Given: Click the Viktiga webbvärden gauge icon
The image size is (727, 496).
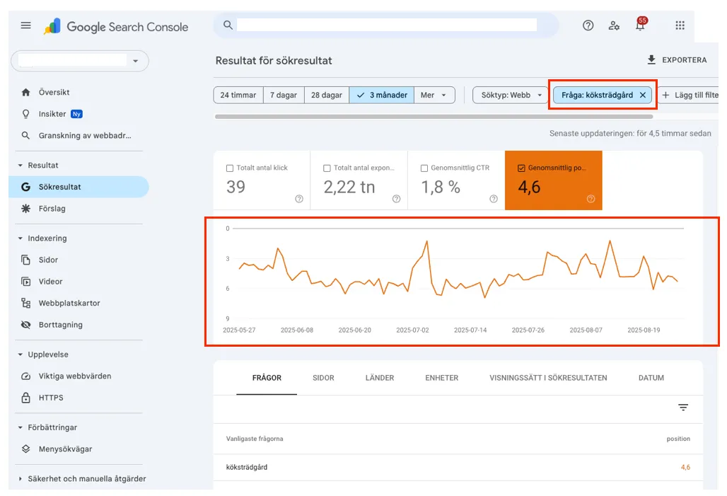Looking at the screenshot, I should point(26,376).
